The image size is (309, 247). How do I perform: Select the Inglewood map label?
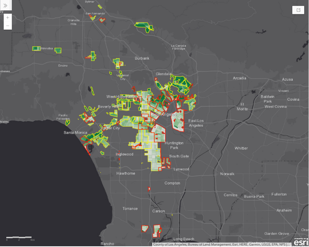pyautogui.click(x=125, y=154)
